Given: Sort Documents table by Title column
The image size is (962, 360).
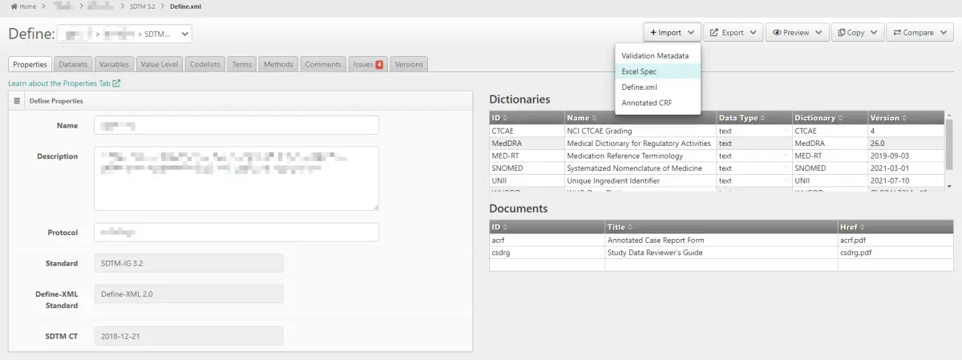Looking at the screenshot, I should point(720,227).
